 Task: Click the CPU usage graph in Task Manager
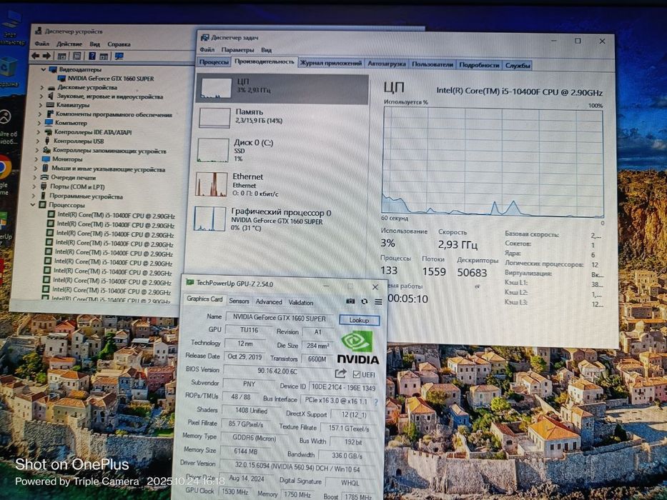coord(493,162)
